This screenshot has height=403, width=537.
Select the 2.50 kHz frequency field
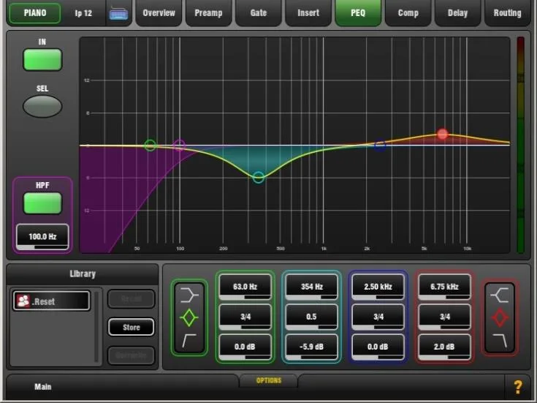point(378,287)
